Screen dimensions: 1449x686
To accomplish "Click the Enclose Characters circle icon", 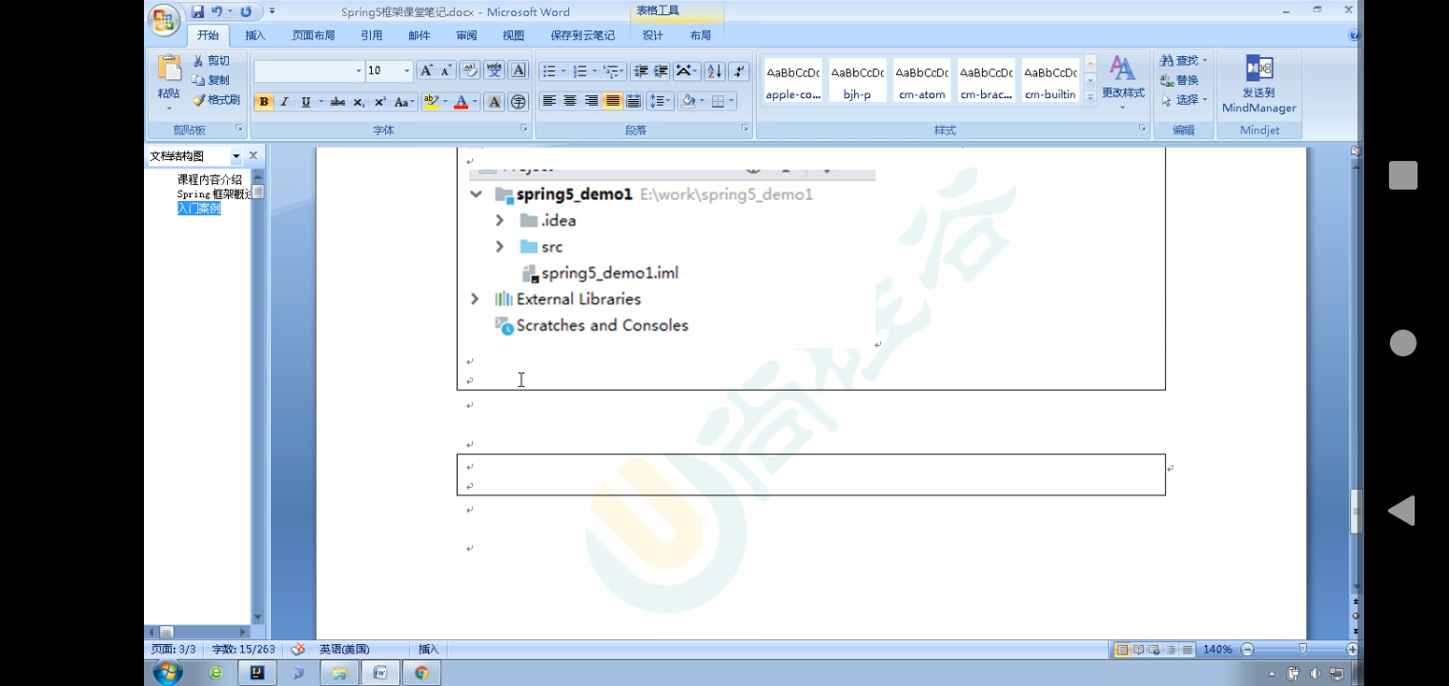I will click(519, 102).
